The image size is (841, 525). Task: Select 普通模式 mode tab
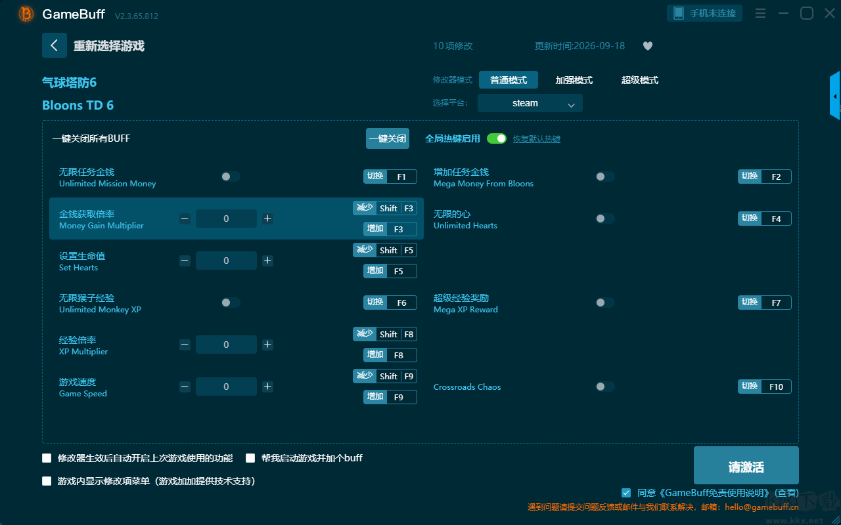[509, 80]
